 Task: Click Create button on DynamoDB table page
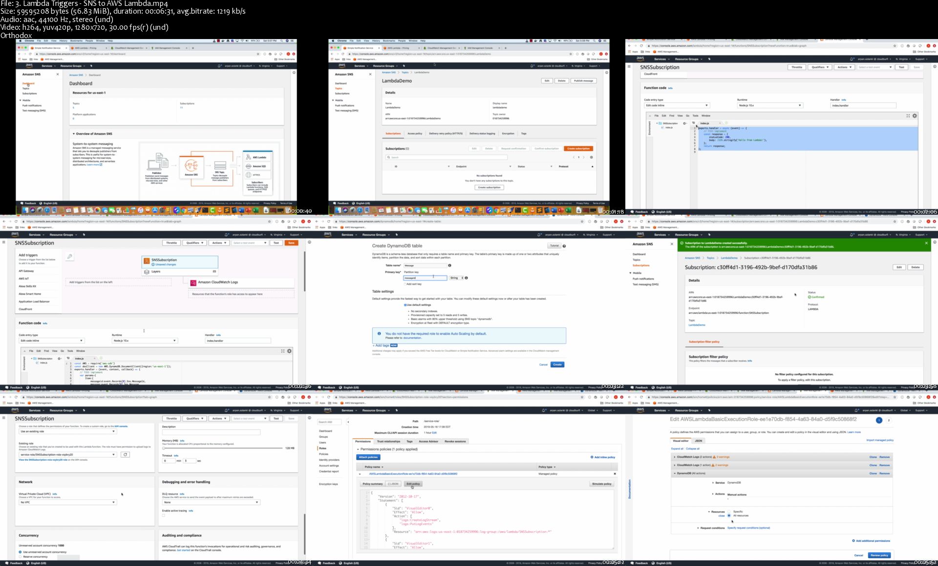pos(557,364)
